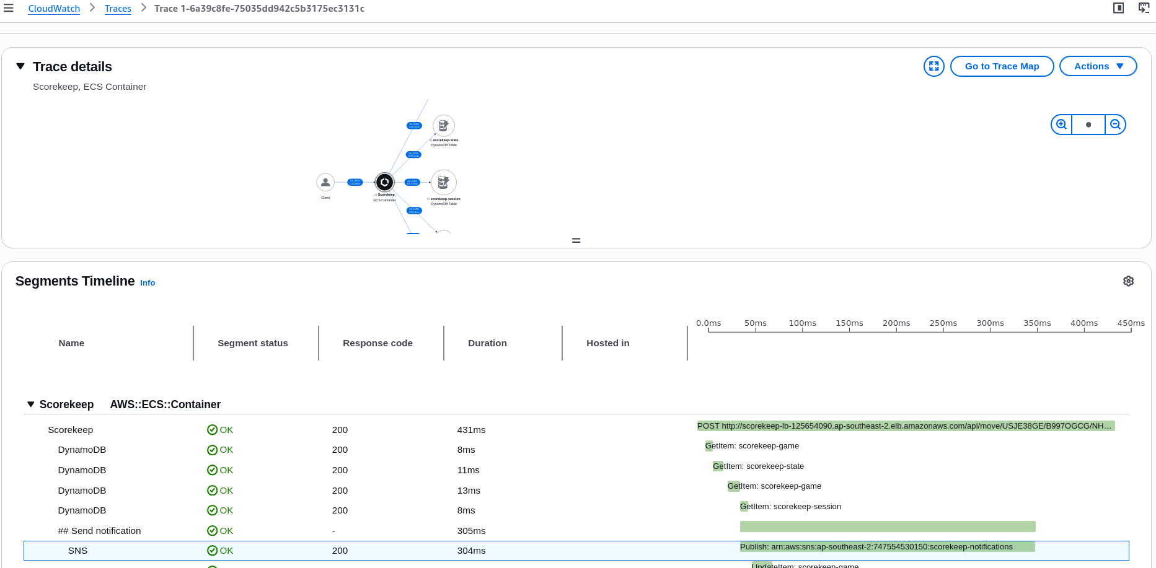This screenshot has height=568, width=1156.
Task: Collapse the Trace details section
Action: pos(20,66)
